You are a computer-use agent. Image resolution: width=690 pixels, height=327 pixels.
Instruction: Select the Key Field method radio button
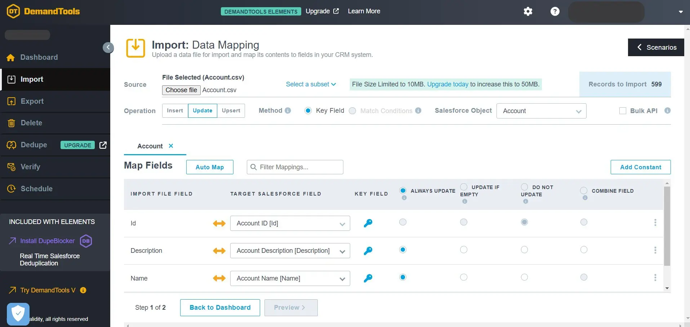click(x=308, y=111)
